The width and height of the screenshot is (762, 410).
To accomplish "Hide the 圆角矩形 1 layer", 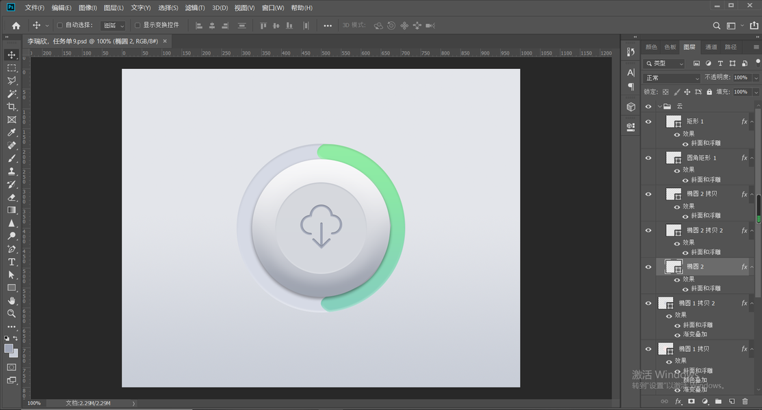I will pos(648,158).
